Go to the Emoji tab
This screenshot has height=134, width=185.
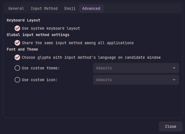[70, 8]
